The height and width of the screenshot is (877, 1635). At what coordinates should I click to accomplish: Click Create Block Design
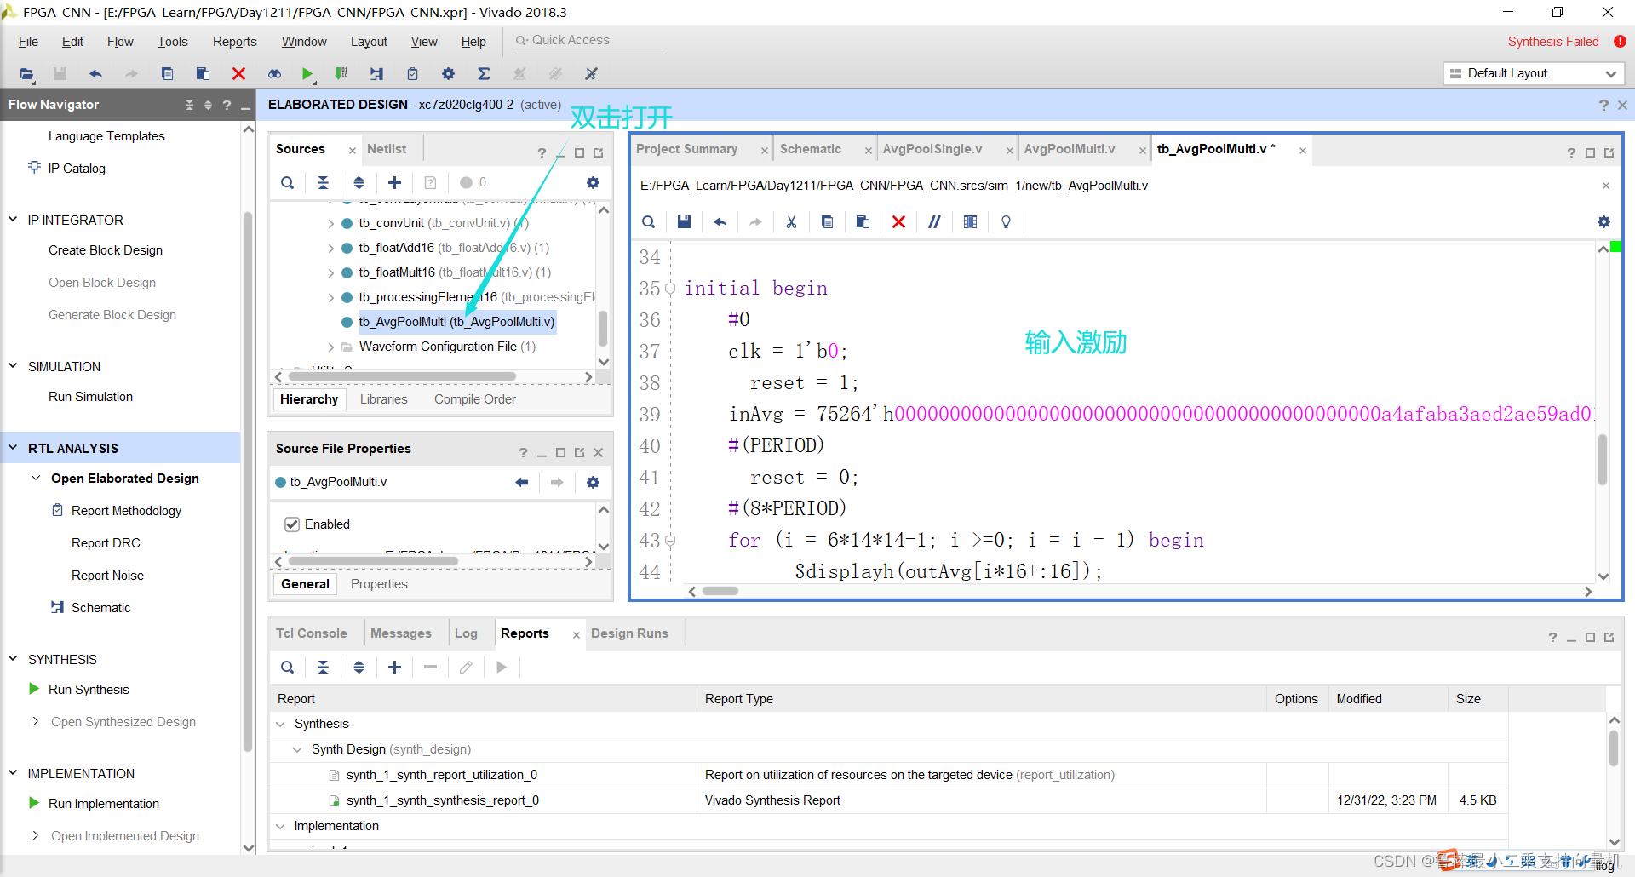[x=106, y=250]
